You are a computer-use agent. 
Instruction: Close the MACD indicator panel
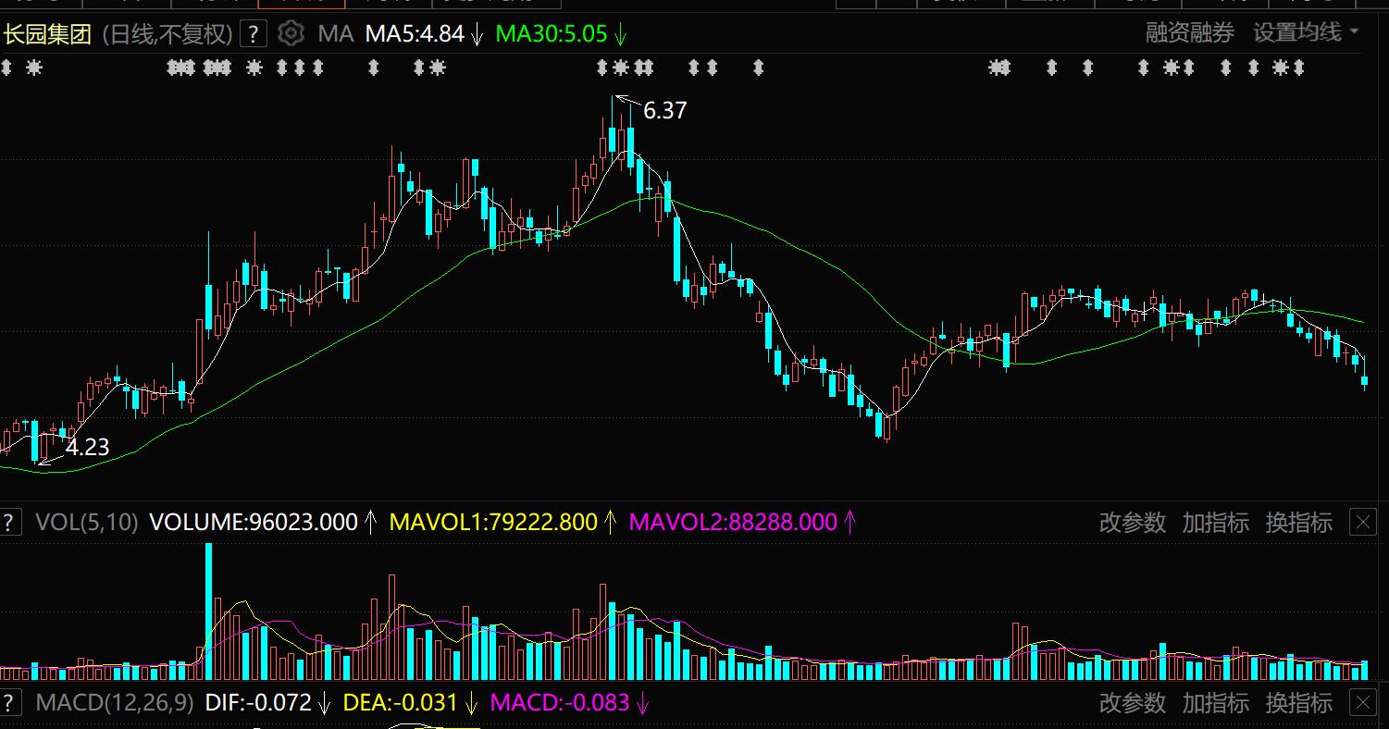[x=1363, y=703]
